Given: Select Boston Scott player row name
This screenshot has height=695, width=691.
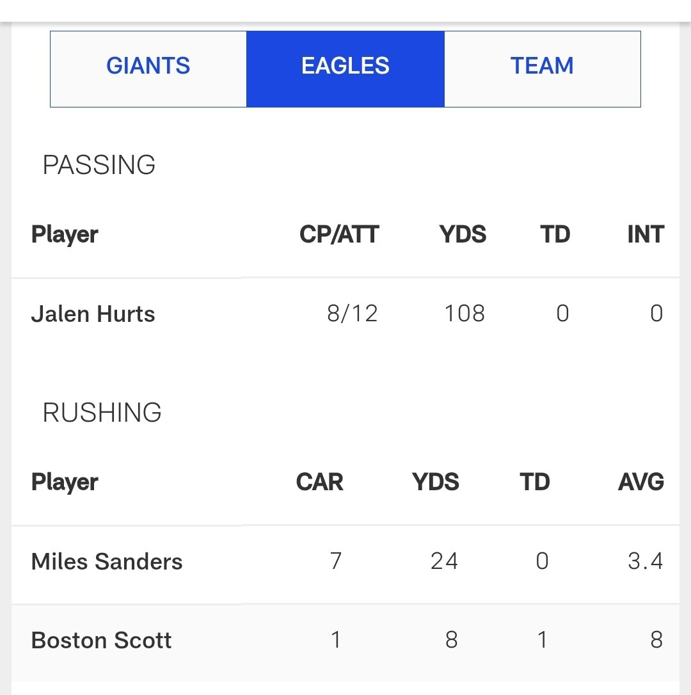Looking at the screenshot, I should pyautogui.click(x=101, y=641).
